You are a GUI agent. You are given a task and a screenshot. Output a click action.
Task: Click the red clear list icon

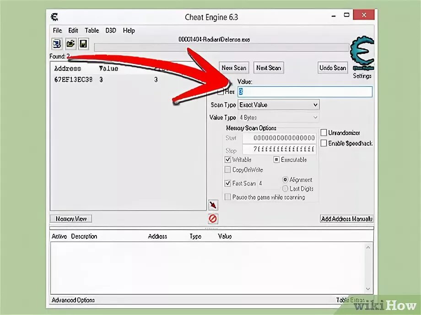(x=213, y=219)
